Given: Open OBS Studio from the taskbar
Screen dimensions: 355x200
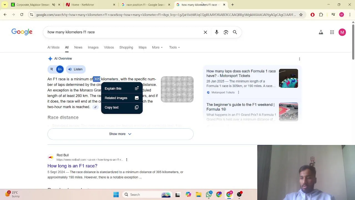Looking at the screenshot, I should pyautogui.click(x=239, y=195).
